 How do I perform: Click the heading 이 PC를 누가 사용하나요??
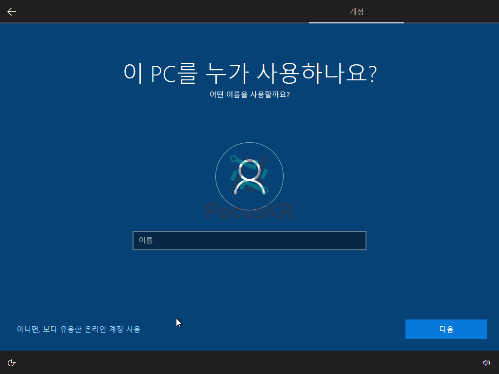(x=250, y=73)
